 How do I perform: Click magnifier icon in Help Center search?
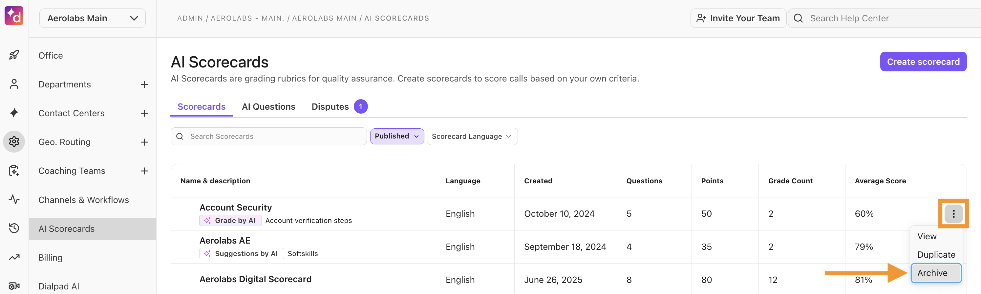[x=798, y=18]
